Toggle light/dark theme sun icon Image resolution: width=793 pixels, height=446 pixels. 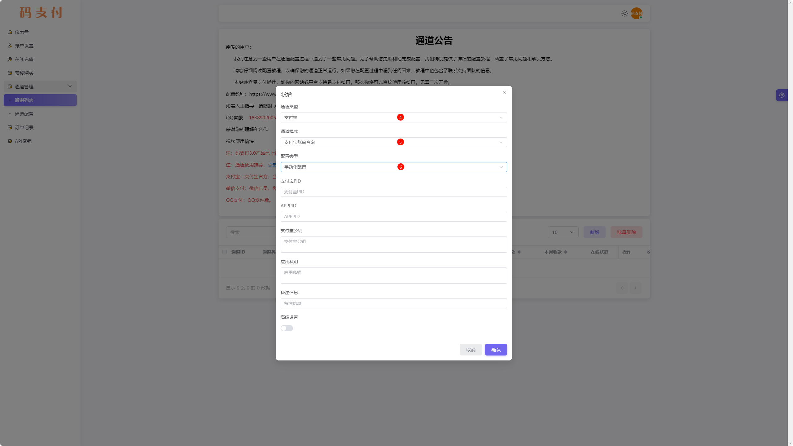pos(624,13)
